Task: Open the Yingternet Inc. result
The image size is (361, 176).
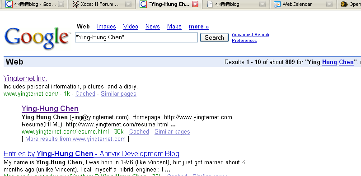Action: (x=25, y=79)
